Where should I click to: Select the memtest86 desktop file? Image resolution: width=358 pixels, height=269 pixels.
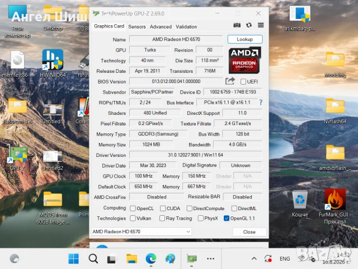click(x=17, y=64)
